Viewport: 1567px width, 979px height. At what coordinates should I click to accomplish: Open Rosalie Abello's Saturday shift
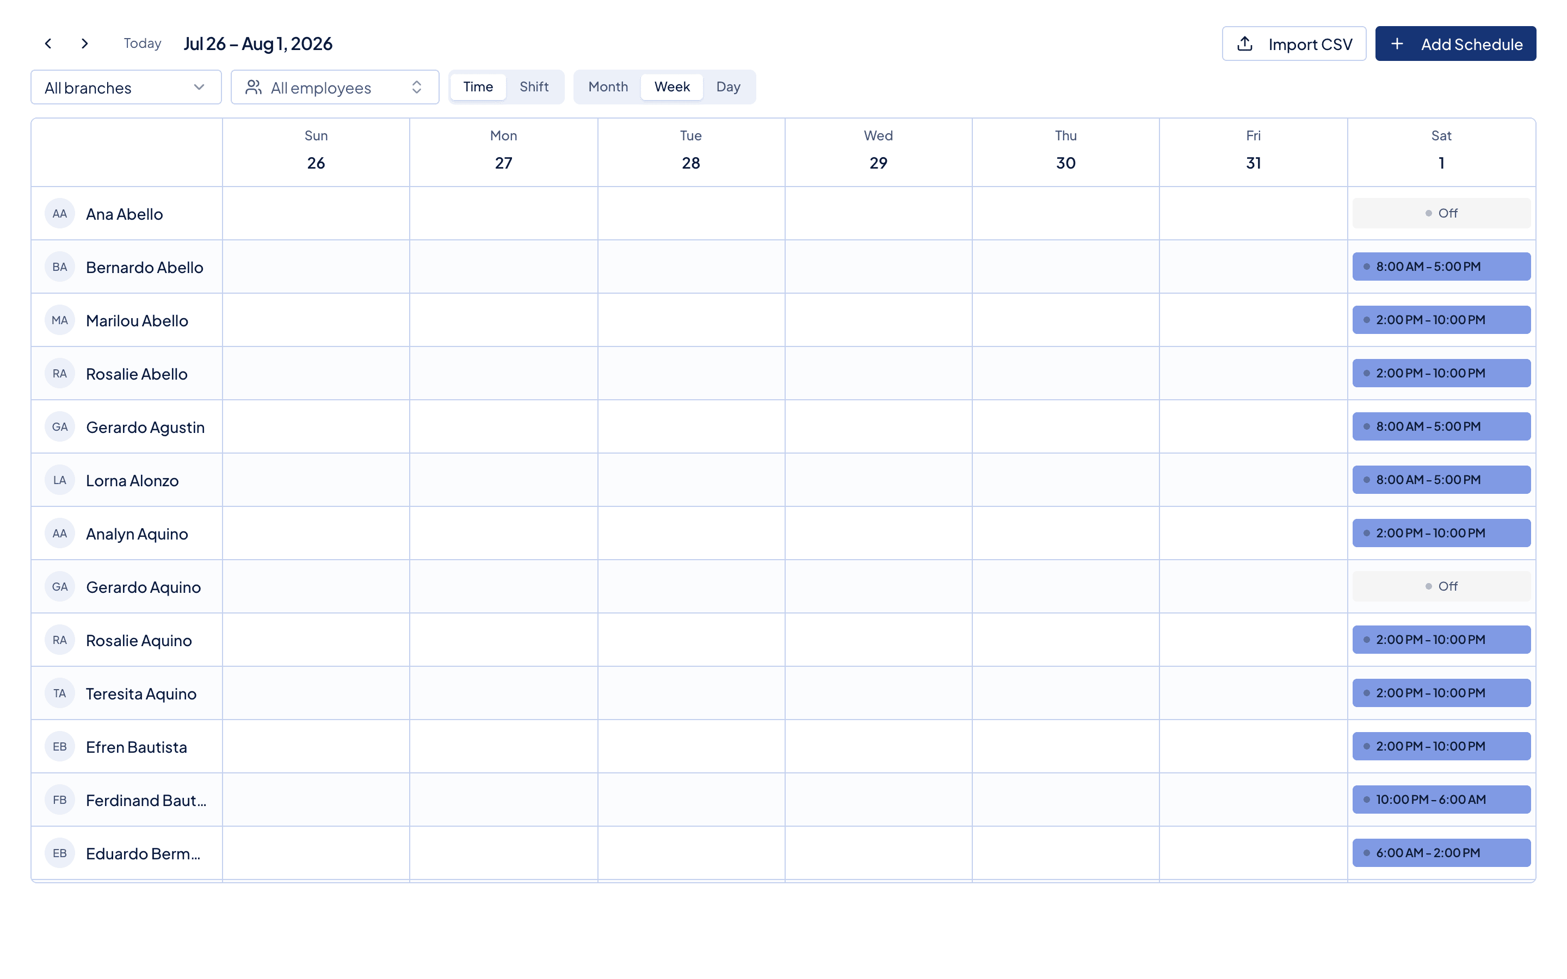coord(1441,373)
